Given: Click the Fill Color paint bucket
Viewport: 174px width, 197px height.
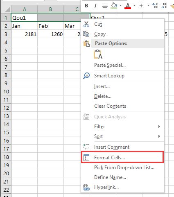Looking at the screenshot, I should pos(114,6).
